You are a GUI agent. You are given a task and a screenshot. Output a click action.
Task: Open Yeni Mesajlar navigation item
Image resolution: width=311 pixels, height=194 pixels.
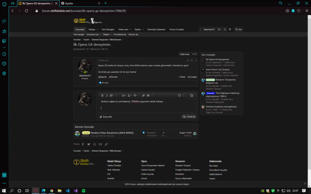pos(108,30)
